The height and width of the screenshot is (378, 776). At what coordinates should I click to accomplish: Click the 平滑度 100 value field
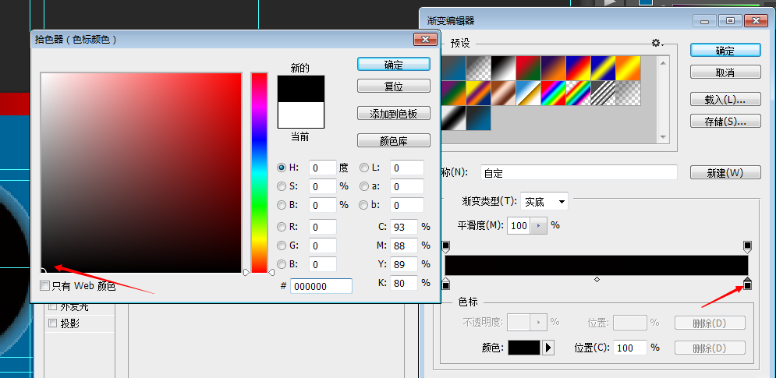[519, 225]
